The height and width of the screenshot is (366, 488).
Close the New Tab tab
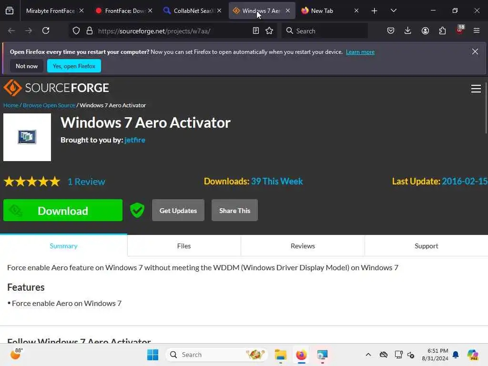[x=356, y=11]
